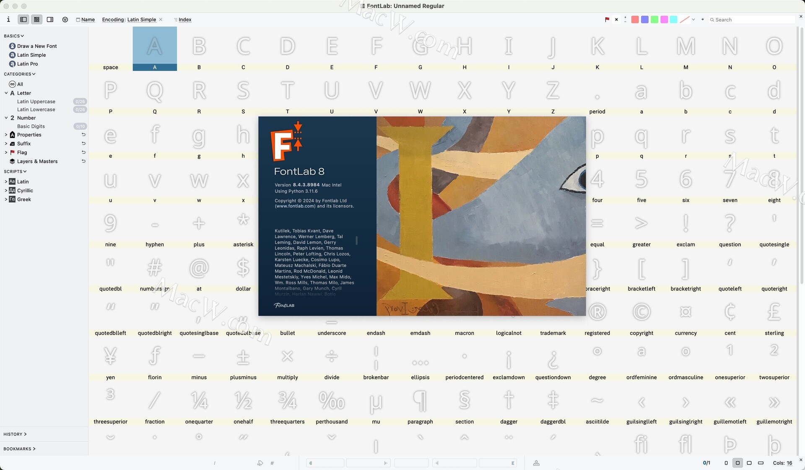Expand the Suffix category

click(x=6, y=144)
